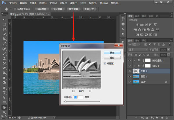Click the brightness/contrast sun icon in the Adjustments panel
Screen dimensions: 174x120
137,25
